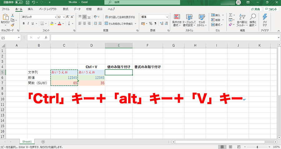The width and height of the screenshot is (281, 149).
Task: Increase font size with large A
Action: tap(67, 17)
